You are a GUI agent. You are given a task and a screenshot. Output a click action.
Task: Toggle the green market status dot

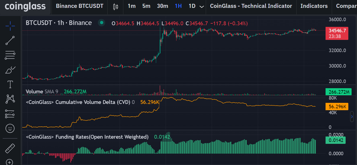coord(102,23)
